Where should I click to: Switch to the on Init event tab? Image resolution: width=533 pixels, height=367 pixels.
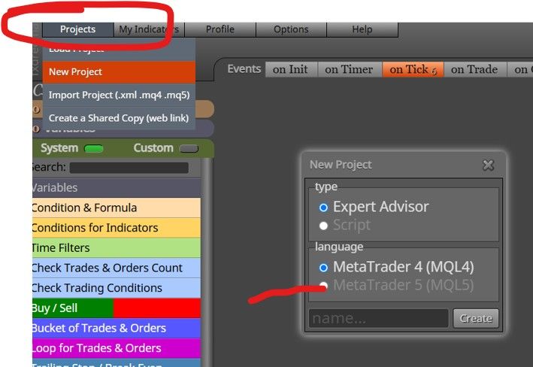pyautogui.click(x=291, y=69)
